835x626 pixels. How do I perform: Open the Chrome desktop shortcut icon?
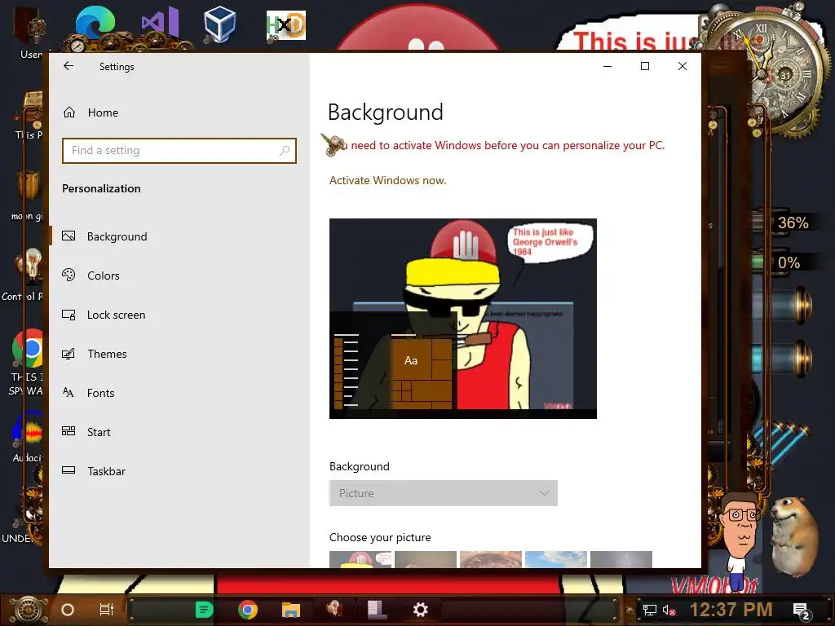tap(28, 348)
